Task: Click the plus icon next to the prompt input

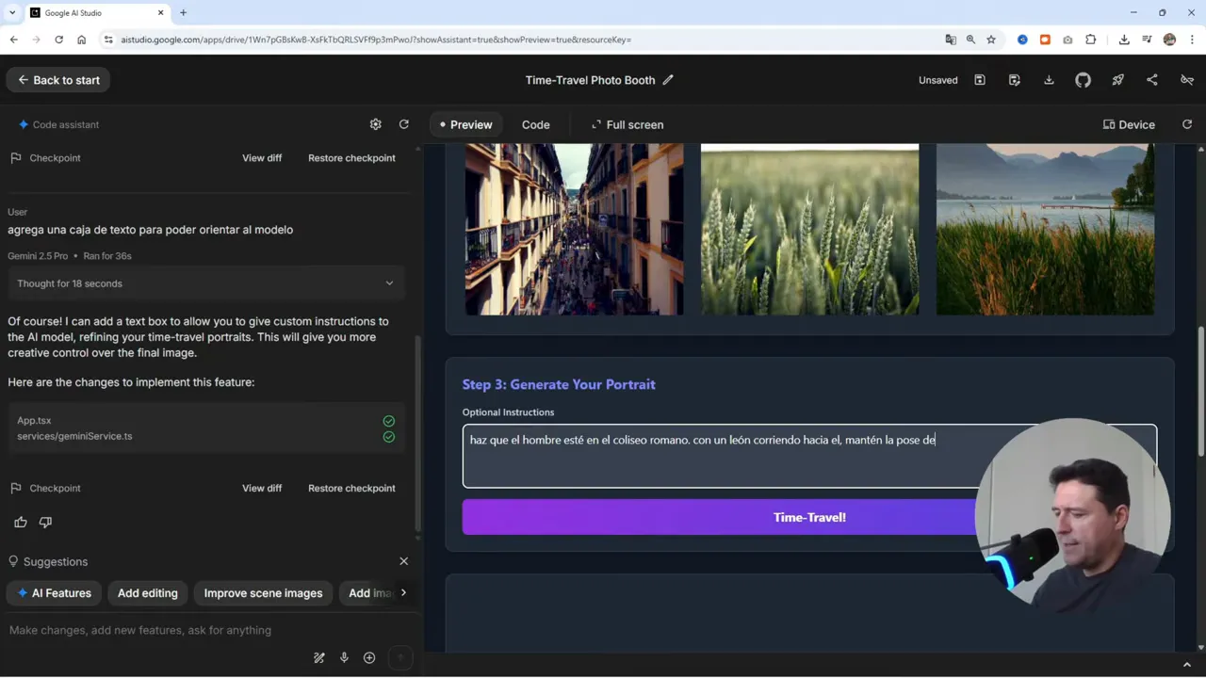Action: (368, 657)
